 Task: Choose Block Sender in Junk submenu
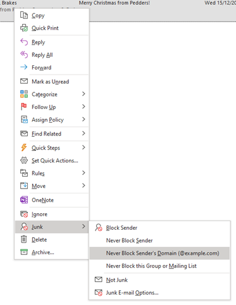click(x=160, y=227)
